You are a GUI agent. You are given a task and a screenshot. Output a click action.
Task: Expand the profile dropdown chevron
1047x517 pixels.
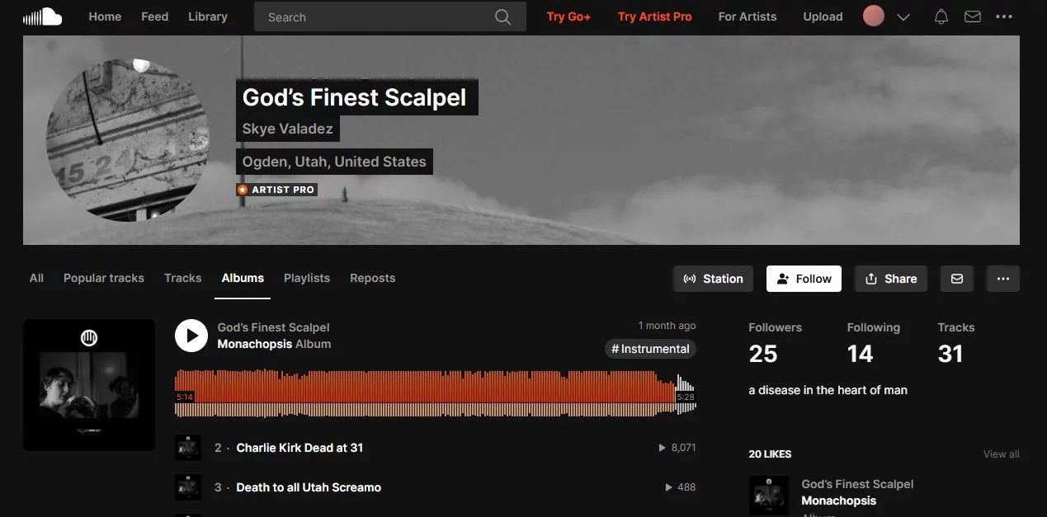tap(903, 17)
